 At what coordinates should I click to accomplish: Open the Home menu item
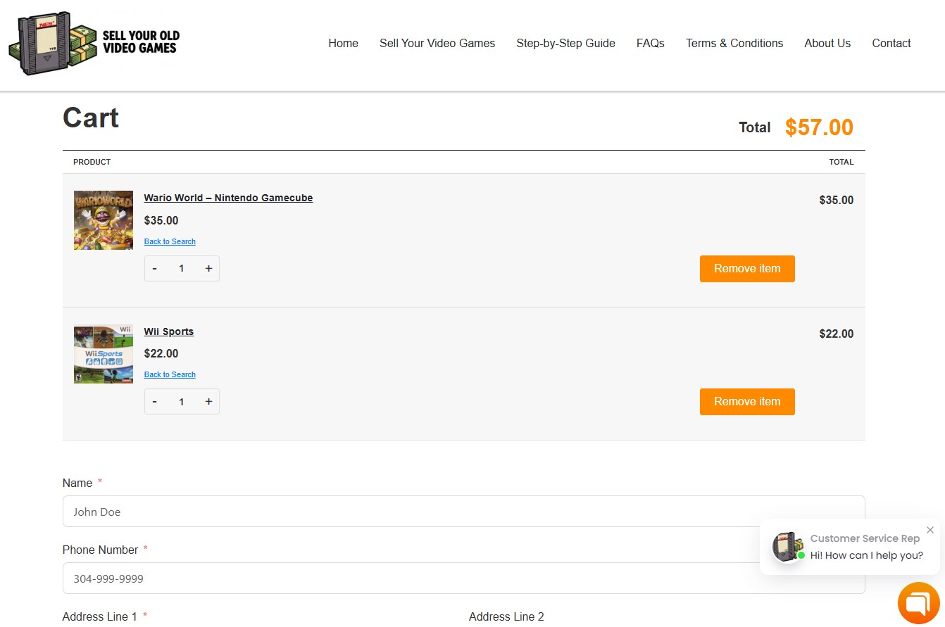pyautogui.click(x=343, y=43)
